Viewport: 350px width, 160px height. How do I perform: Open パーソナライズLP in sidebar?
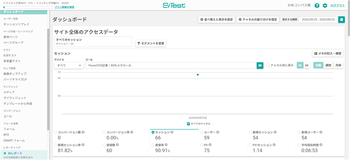(x=15, y=80)
